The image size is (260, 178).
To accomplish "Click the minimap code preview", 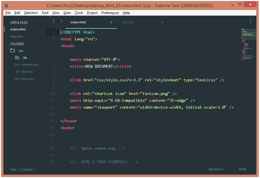I will point(248,45).
